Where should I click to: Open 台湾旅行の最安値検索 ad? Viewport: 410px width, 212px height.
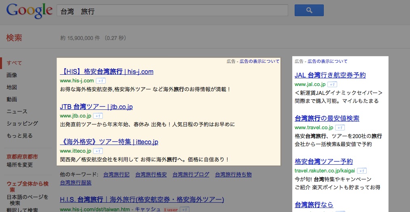pyautogui.click(x=327, y=118)
